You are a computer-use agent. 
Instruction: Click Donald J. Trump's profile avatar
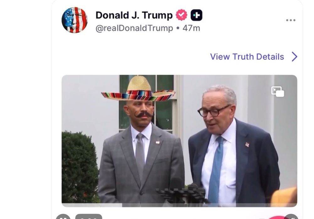[x=75, y=19]
